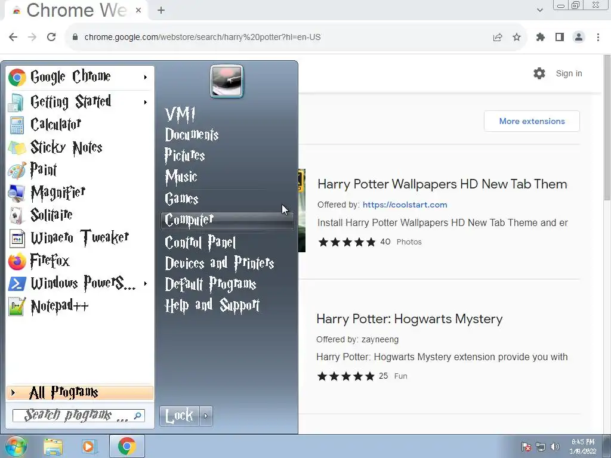Close the Chrome Web Store tab
The image size is (611, 458).
pyautogui.click(x=138, y=11)
